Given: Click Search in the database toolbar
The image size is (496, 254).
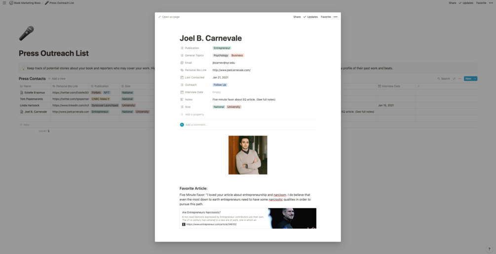Looking at the screenshot, I should pyautogui.click(x=444, y=78).
